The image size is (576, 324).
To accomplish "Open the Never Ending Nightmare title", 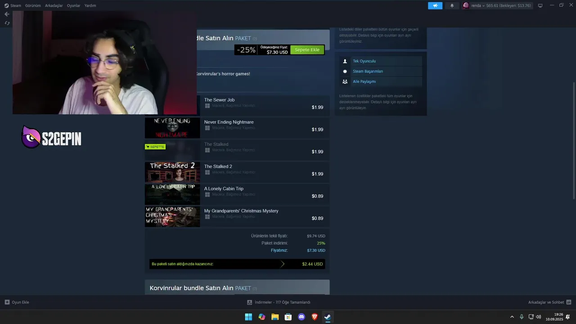I will pyautogui.click(x=229, y=122).
